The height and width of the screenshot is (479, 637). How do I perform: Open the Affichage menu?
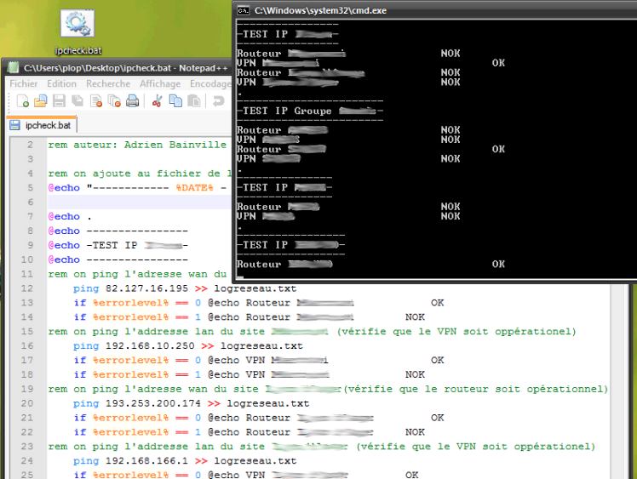tap(160, 83)
